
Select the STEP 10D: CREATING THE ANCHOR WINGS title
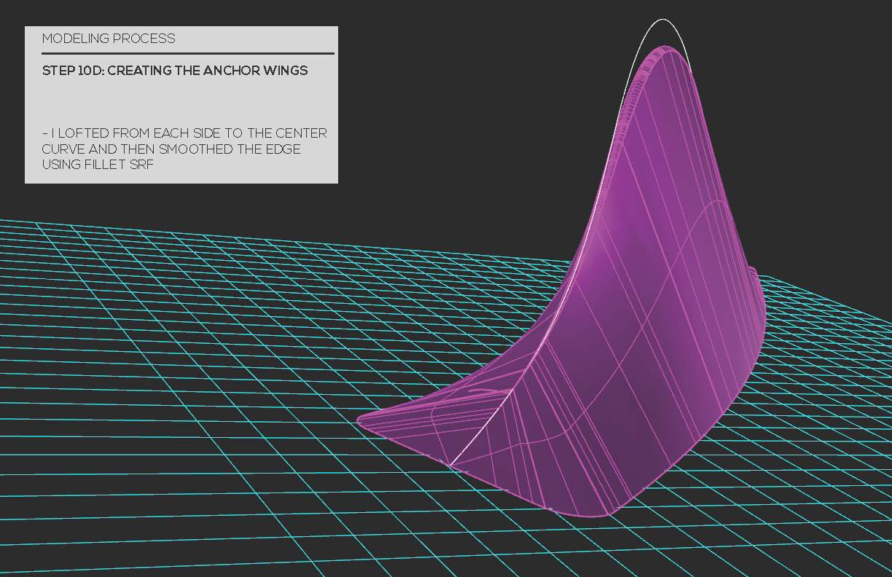[175, 71]
